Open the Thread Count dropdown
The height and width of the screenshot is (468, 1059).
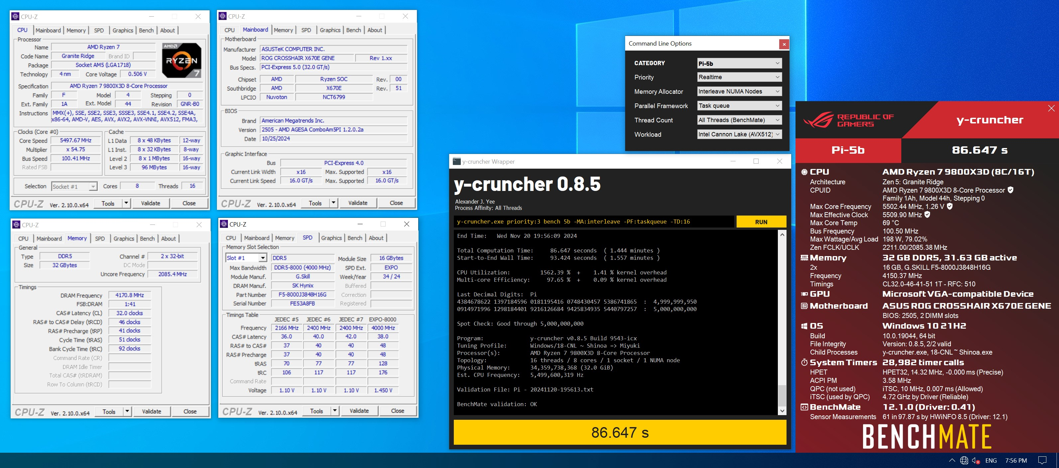739,120
